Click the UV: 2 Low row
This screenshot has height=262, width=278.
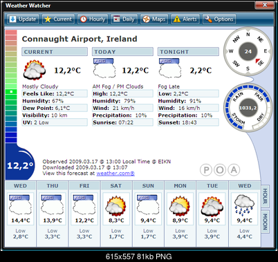coord(55,122)
